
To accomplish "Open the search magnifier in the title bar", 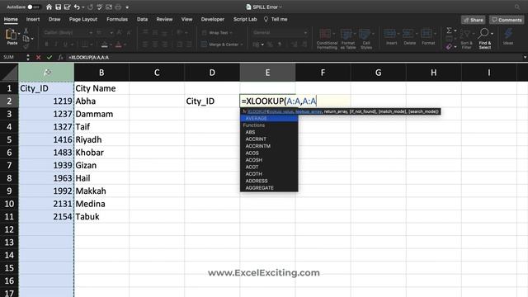I will [517, 7].
